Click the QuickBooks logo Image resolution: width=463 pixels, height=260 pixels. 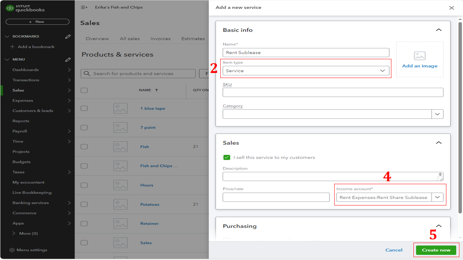(25, 8)
